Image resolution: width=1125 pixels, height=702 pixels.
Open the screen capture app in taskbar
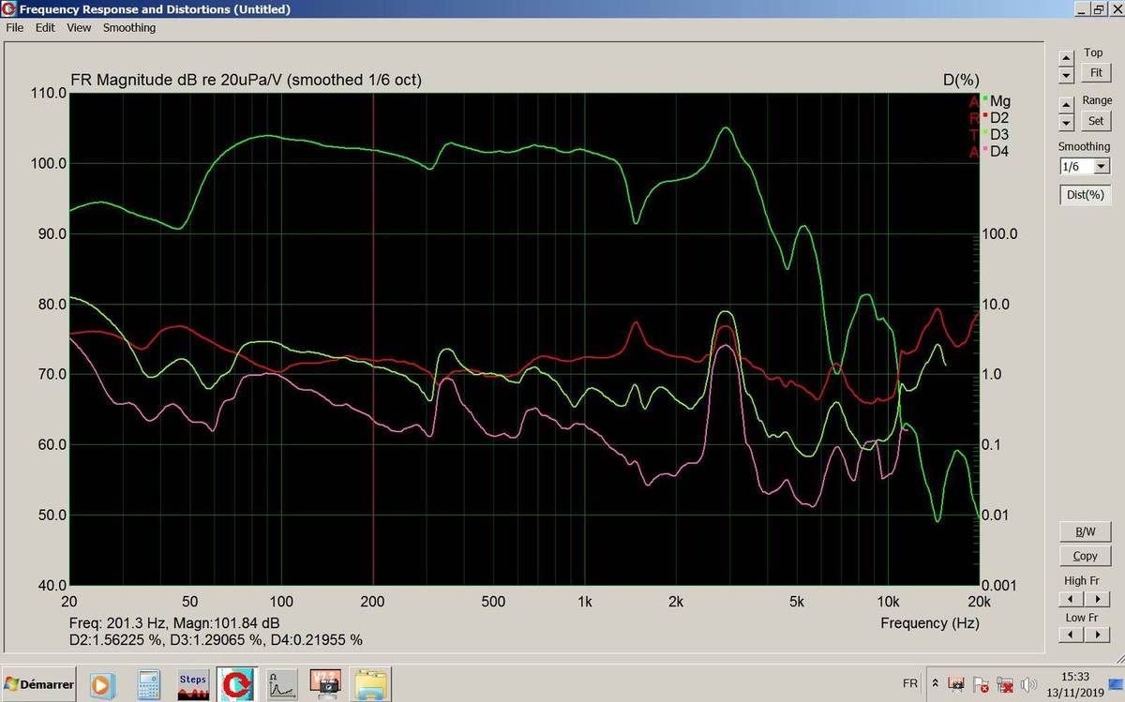325,684
